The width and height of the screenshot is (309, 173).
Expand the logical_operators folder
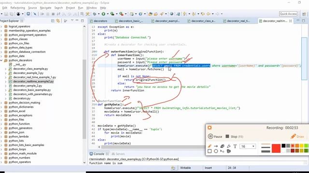1,26
